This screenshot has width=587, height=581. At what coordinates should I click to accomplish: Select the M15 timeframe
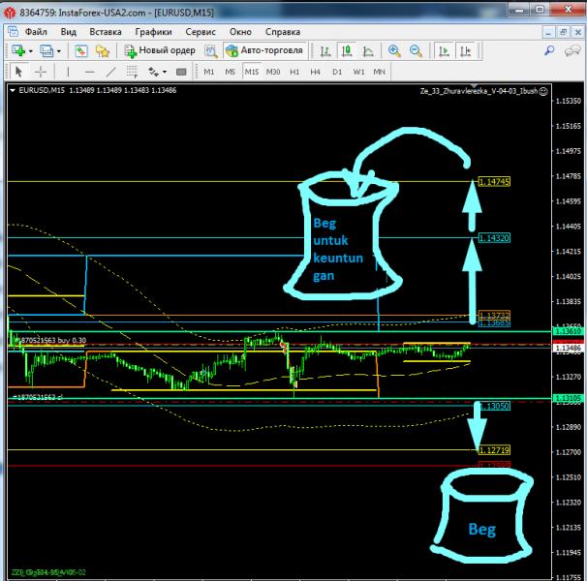pos(252,71)
